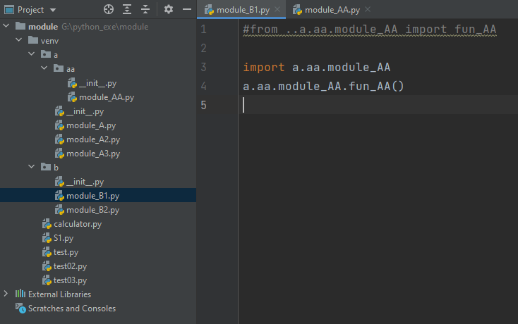Open module_A2.py in project tree

tap(93, 139)
